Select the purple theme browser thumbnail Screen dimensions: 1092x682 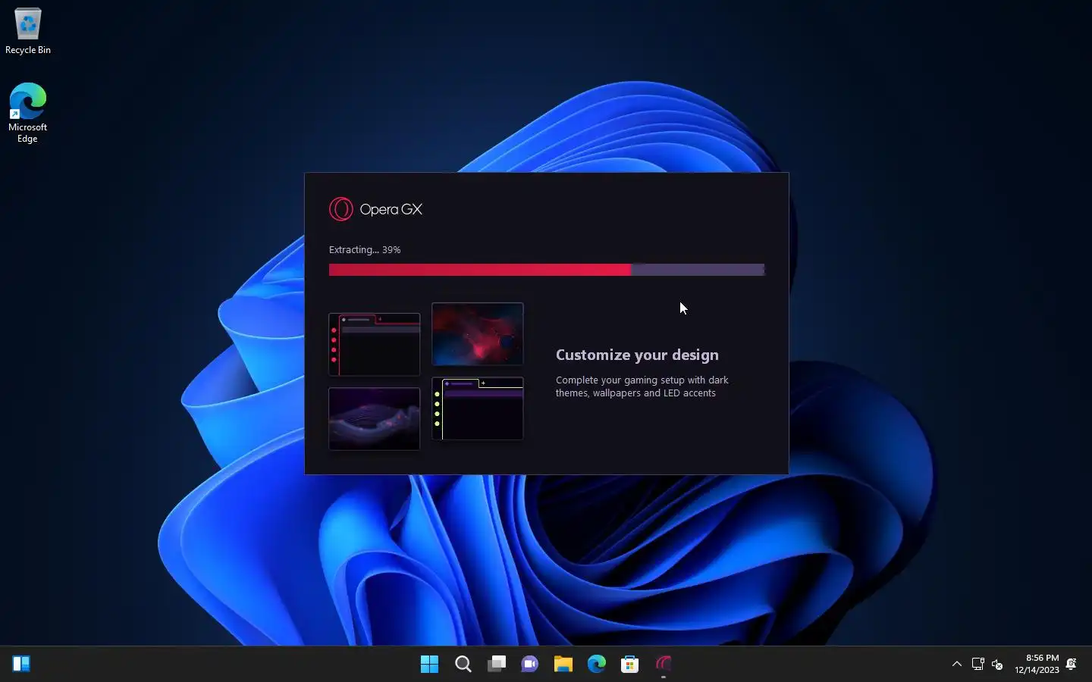point(477,408)
